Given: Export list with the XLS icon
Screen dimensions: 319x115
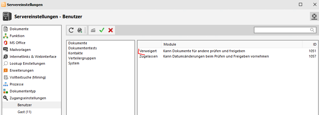Looking at the screenshot, I should click(80, 30).
